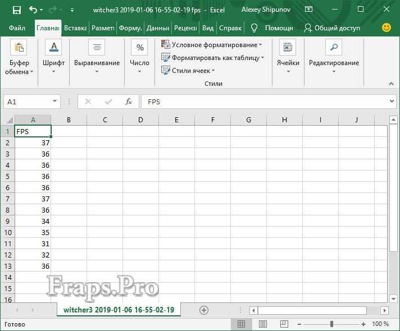The width and height of the screenshot is (400, 331).
Task: Switch to the Вид tab
Action: pyautogui.click(x=208, y=28)
